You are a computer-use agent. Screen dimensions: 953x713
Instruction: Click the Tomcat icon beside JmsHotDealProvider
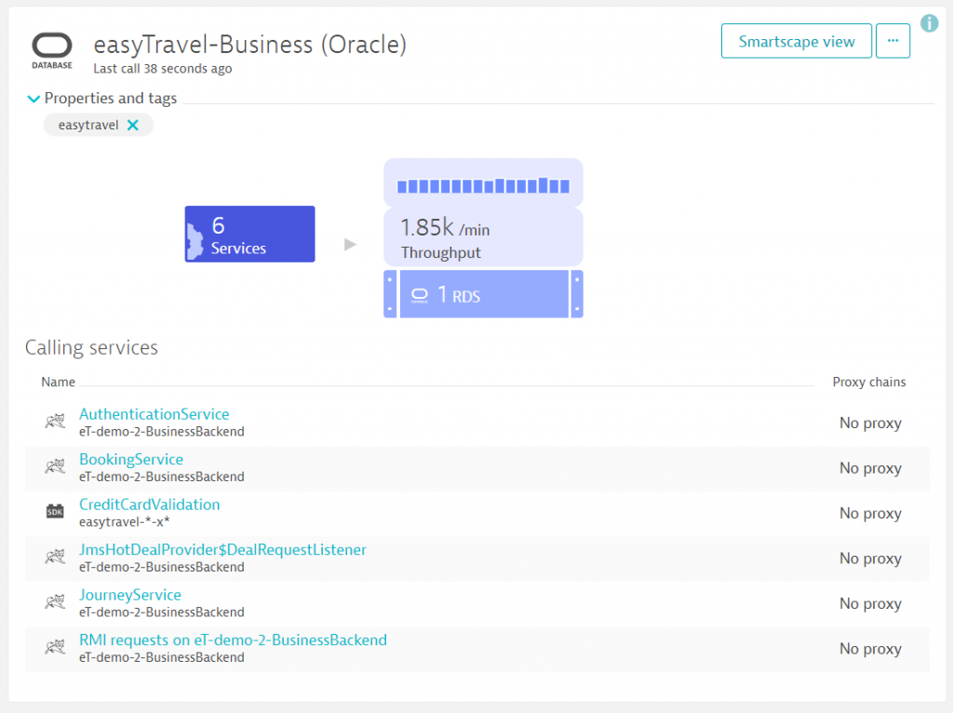(55, 557)
